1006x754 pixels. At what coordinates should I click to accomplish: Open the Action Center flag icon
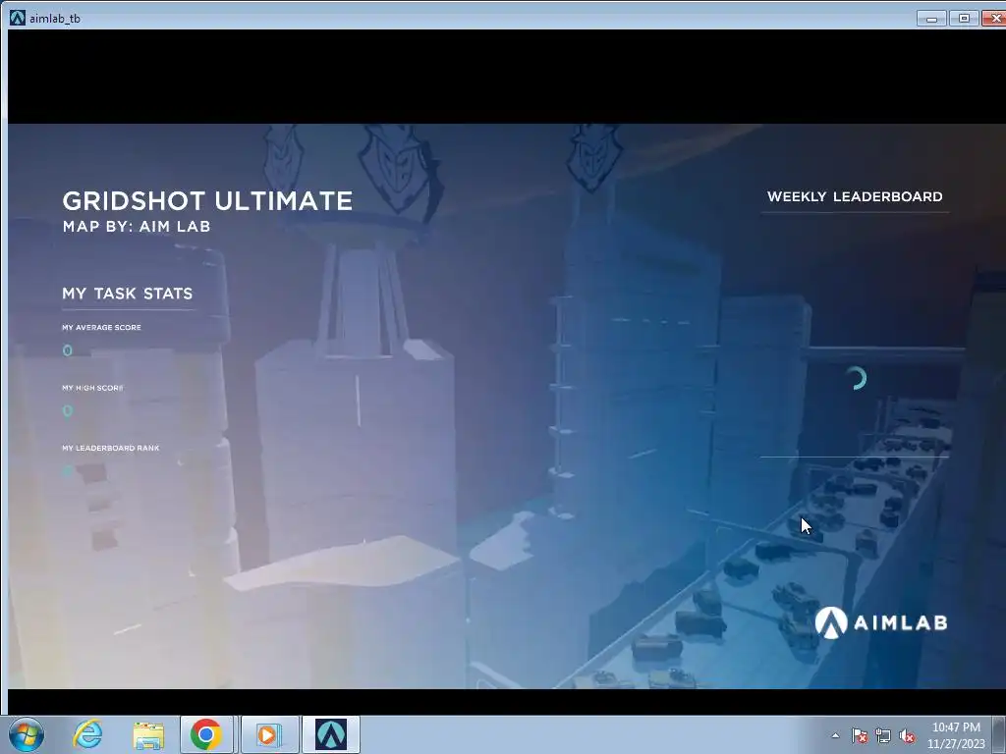point(859,735)
